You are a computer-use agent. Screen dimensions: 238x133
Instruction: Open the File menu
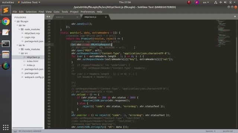[15, 12]
